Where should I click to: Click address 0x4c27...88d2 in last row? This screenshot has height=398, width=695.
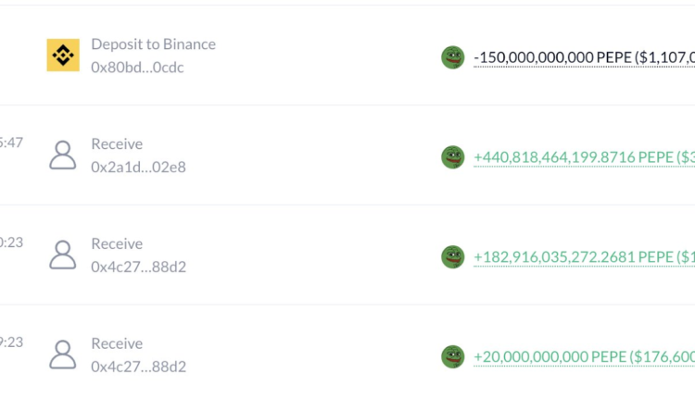138,367
